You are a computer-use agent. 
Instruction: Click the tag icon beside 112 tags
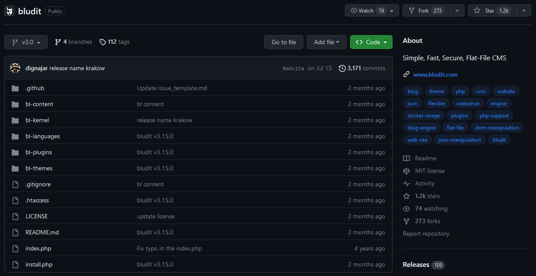coord(103,42)
